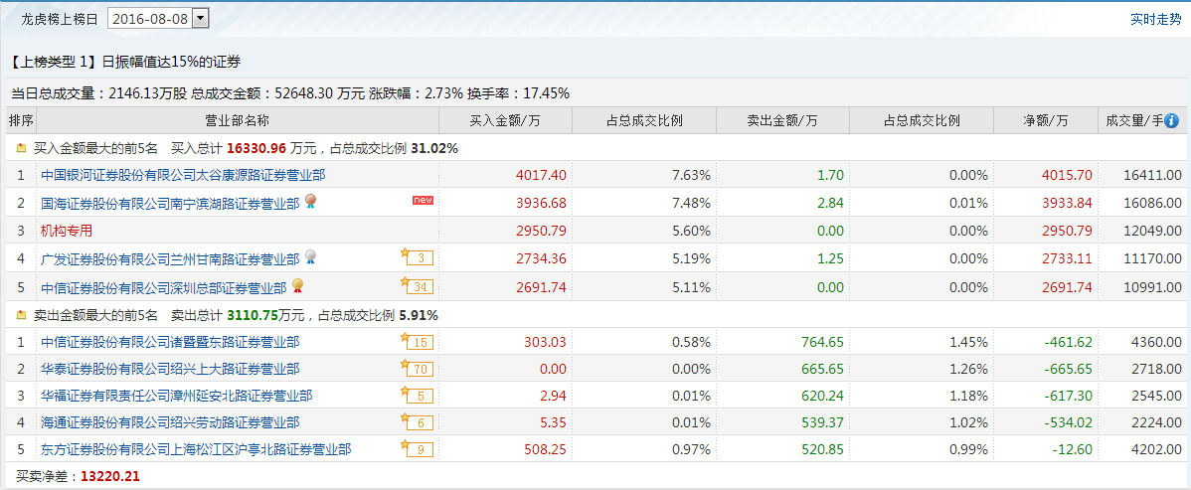
Task: Open the 龙虎榜上榜日 date dropdown arrow
Action: pos(201,18)
